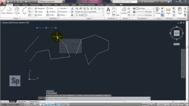Toggle layer on/off lightbulb icon
The height and width of the screenshot is (106, 189).
[x=77, y=15]
